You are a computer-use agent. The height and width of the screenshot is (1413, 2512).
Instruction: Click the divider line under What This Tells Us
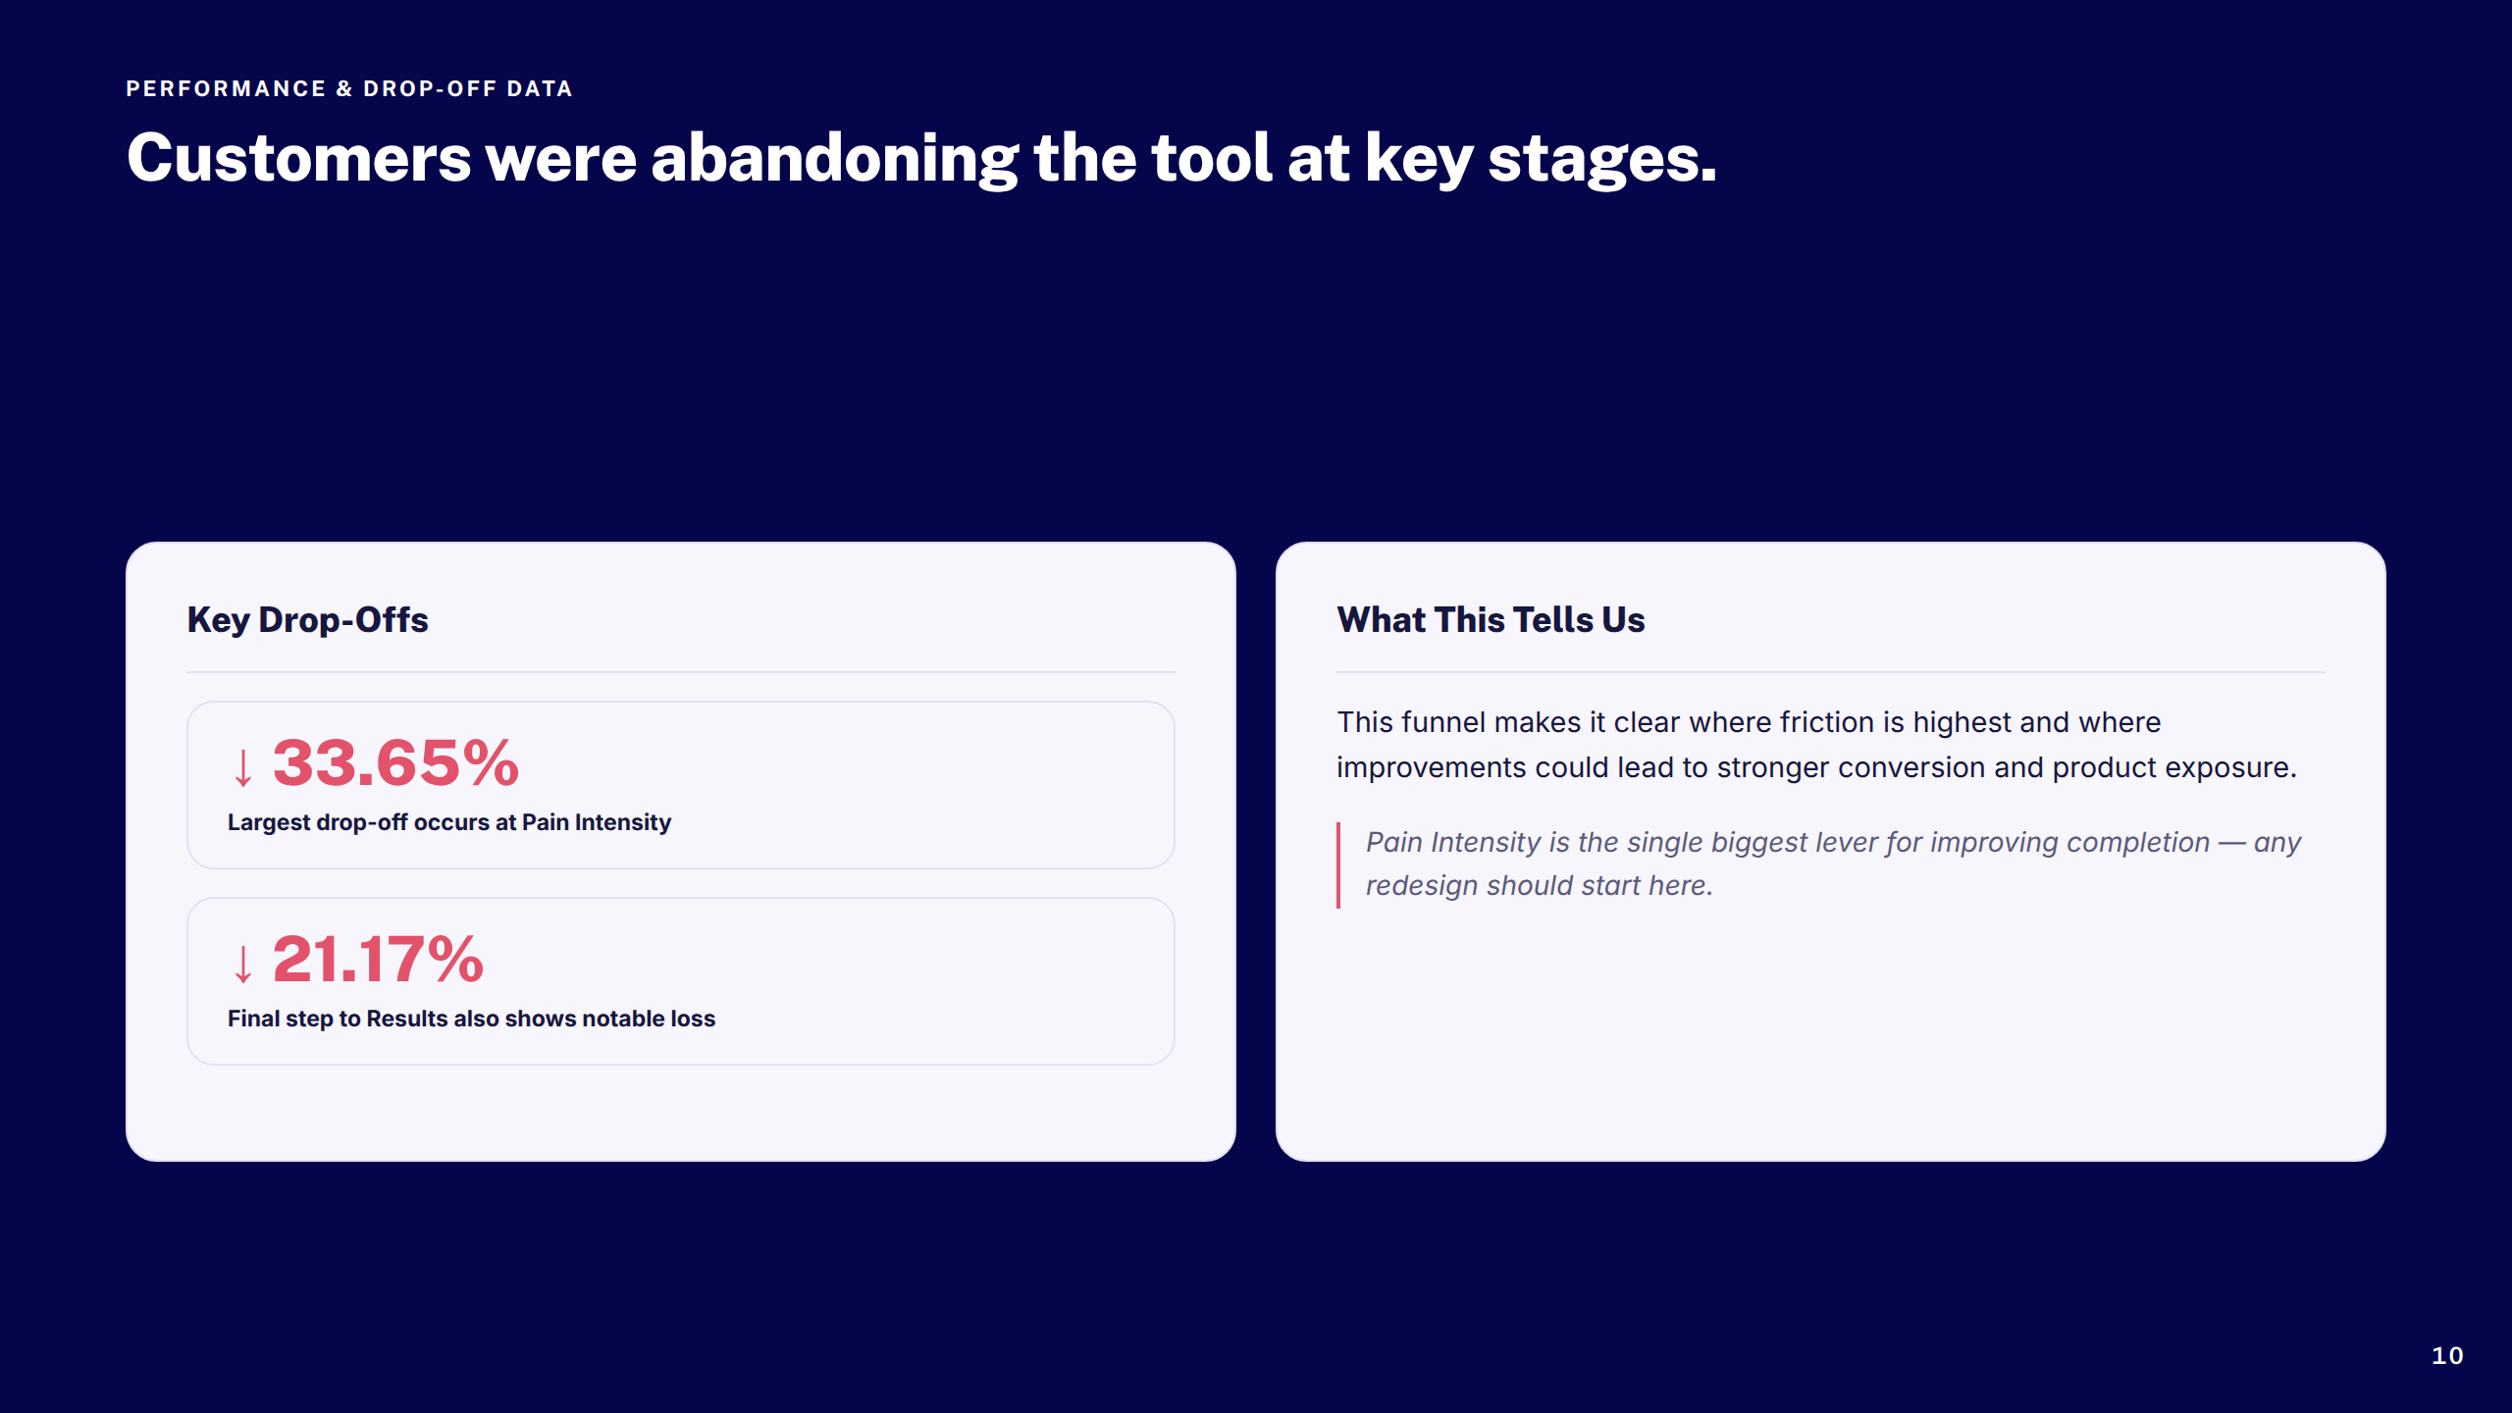[x=1831, y=672]
